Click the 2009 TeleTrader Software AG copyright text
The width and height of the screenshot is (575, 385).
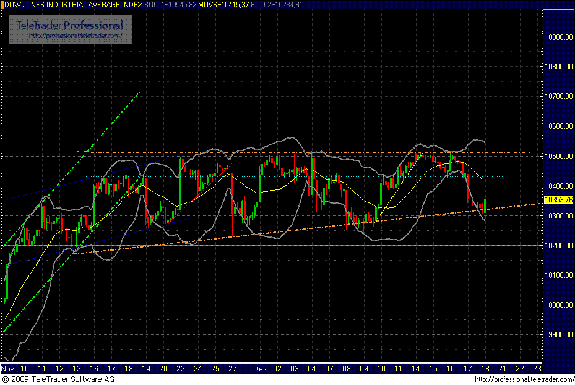click(x=58, y=379)
